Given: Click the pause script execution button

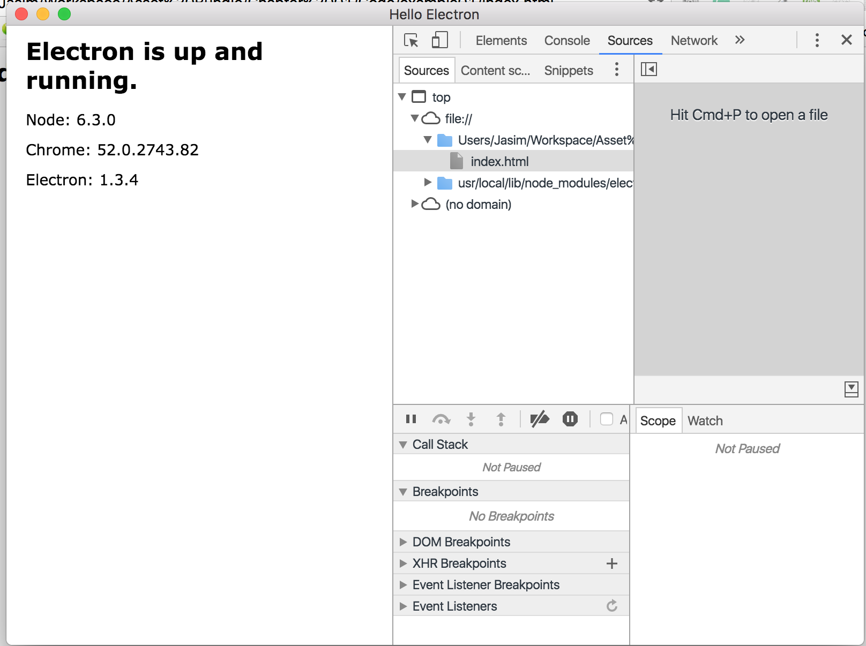Looking at the screenshot, I should [411, 419].
